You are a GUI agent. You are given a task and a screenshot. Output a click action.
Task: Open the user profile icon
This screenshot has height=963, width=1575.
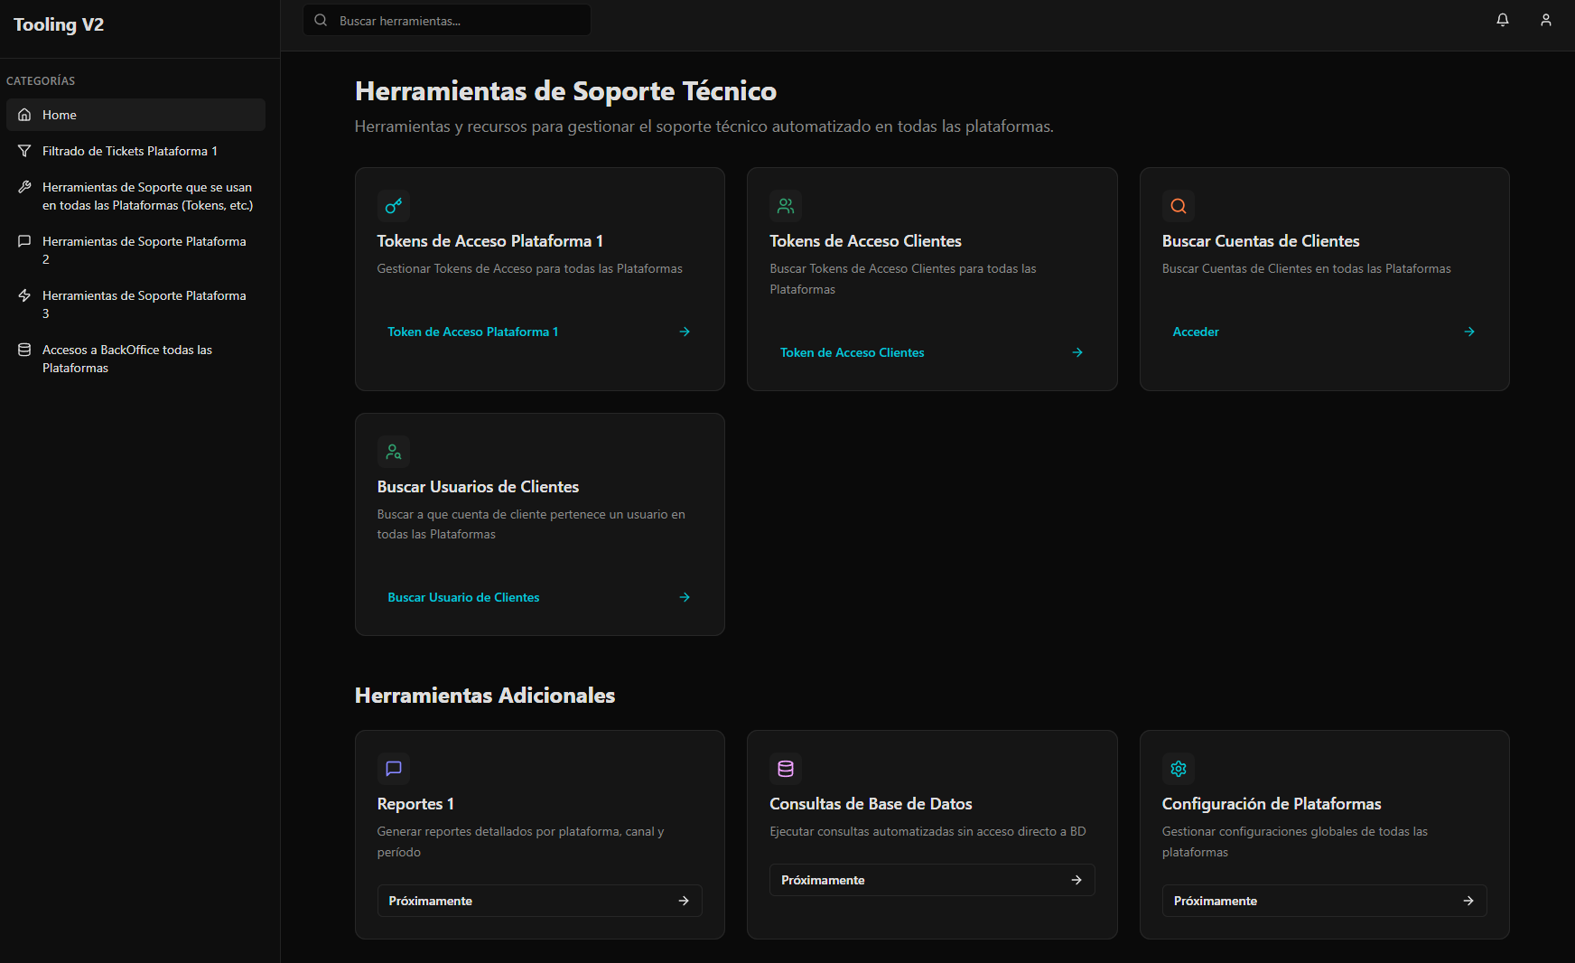click(x=1544, y=19)
